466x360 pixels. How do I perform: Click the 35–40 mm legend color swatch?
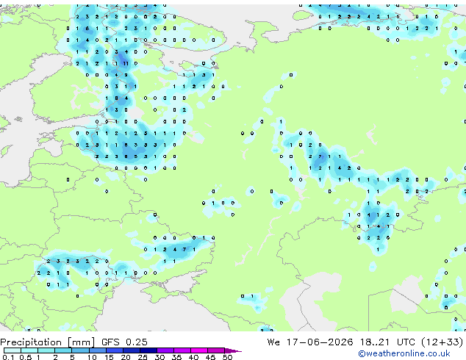(182, 350)
